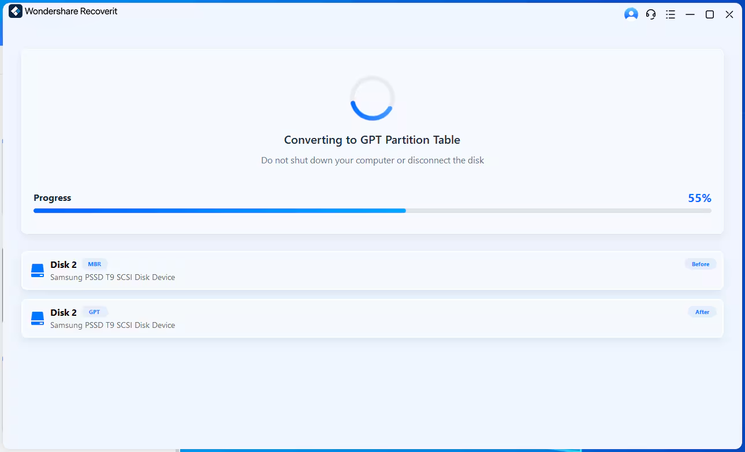Close the Recoverit window
Viewport: 745px width, 452px height.
[729, 14]
